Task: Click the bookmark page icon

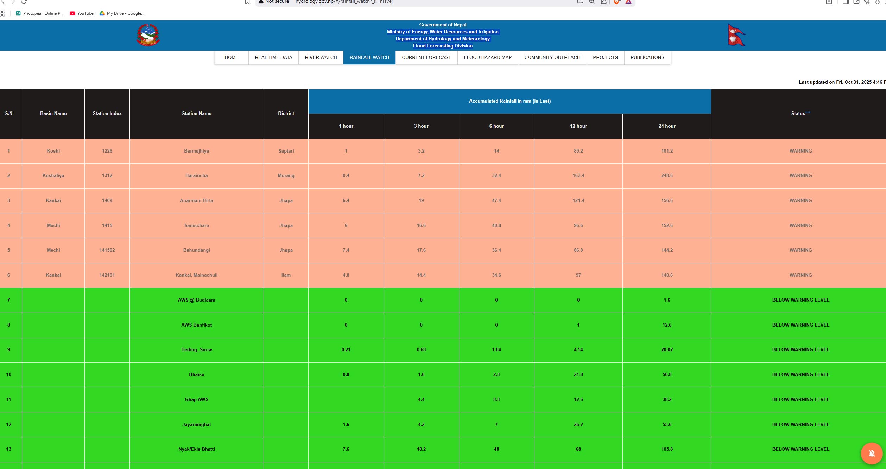Action: pyautogui.click(x=247, y=2)
